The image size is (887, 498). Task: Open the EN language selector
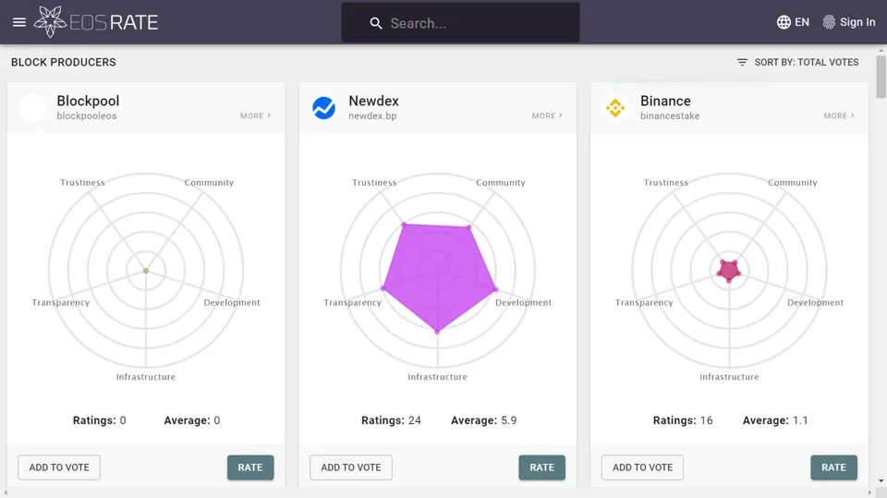click(x=793, y=22)
